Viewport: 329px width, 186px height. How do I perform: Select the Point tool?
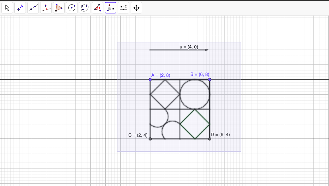pyautogui.click(x=20, y=8)
